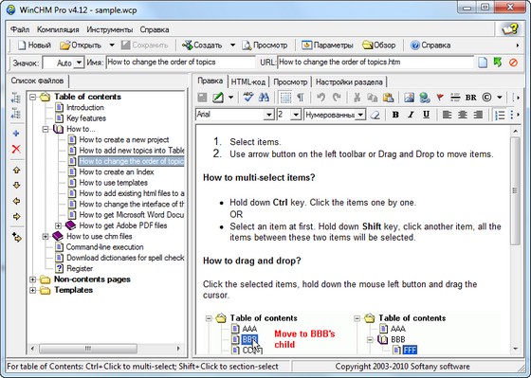Open the Компиляция menu
This screenshot has height=378, width=531.
(x=58, y=29)
